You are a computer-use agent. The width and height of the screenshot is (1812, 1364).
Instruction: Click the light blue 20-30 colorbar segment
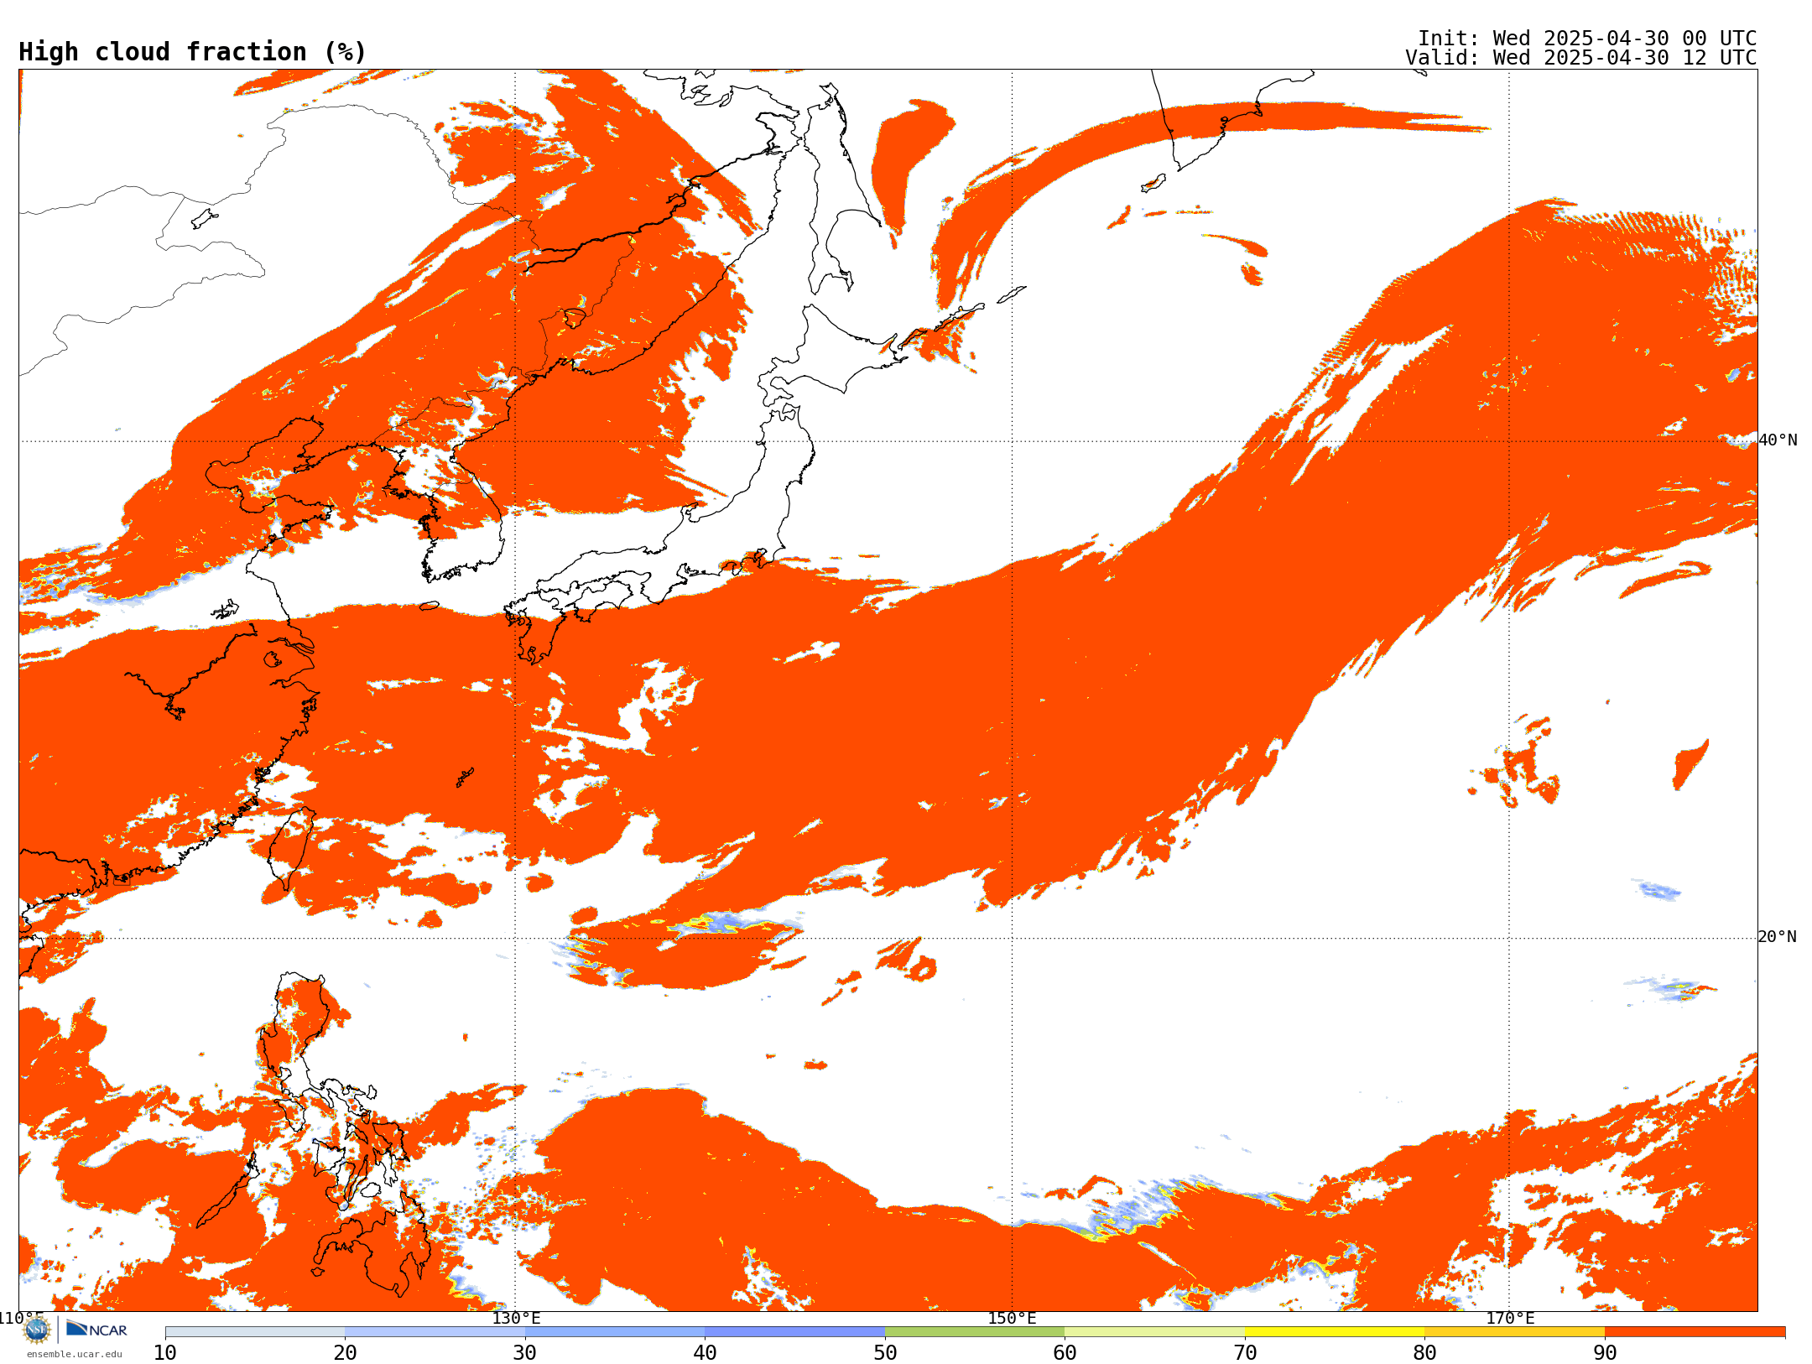(x=435, y=1332)
